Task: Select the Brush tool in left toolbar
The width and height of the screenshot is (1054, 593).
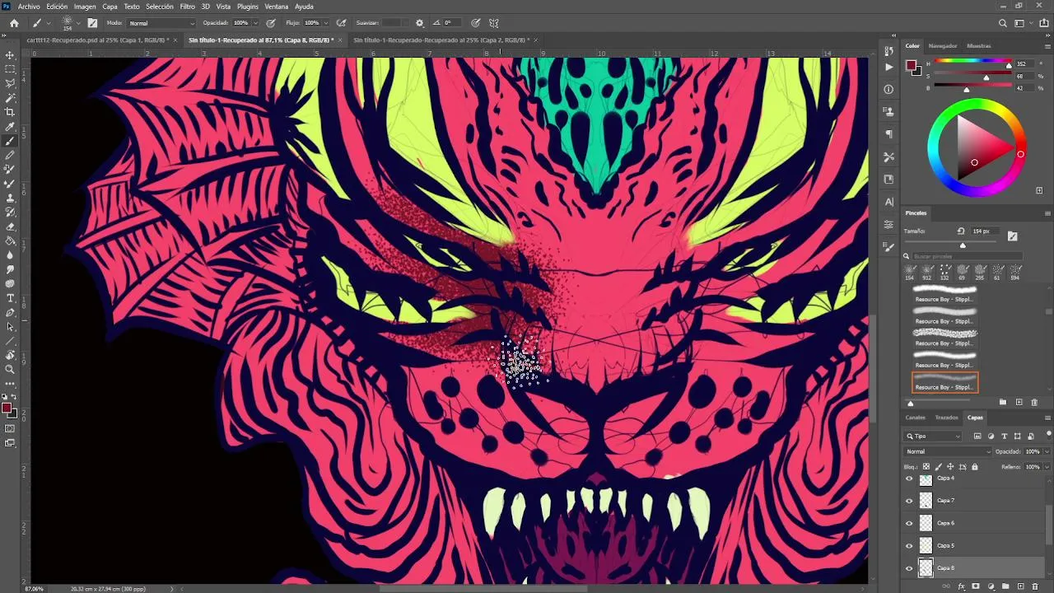Action: pos(10,141)
